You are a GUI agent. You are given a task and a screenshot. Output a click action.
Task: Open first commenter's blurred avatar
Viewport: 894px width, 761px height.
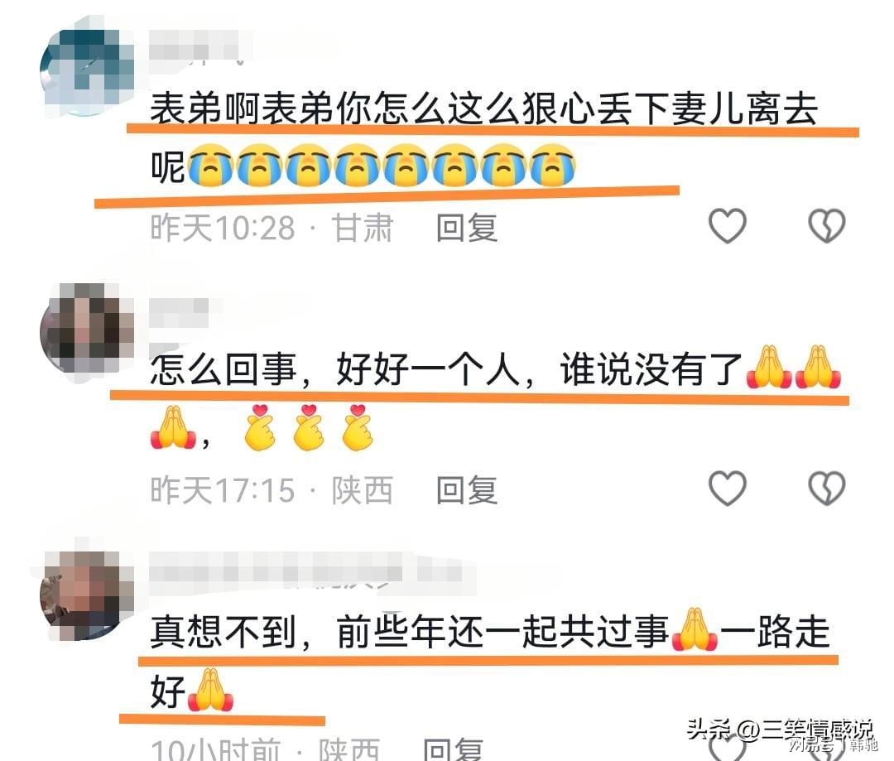tap(87, 71)
